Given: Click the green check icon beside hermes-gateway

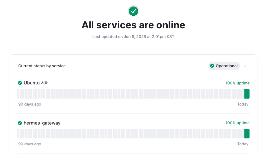Looking at the screenshot, I should [x=20, y=123].
